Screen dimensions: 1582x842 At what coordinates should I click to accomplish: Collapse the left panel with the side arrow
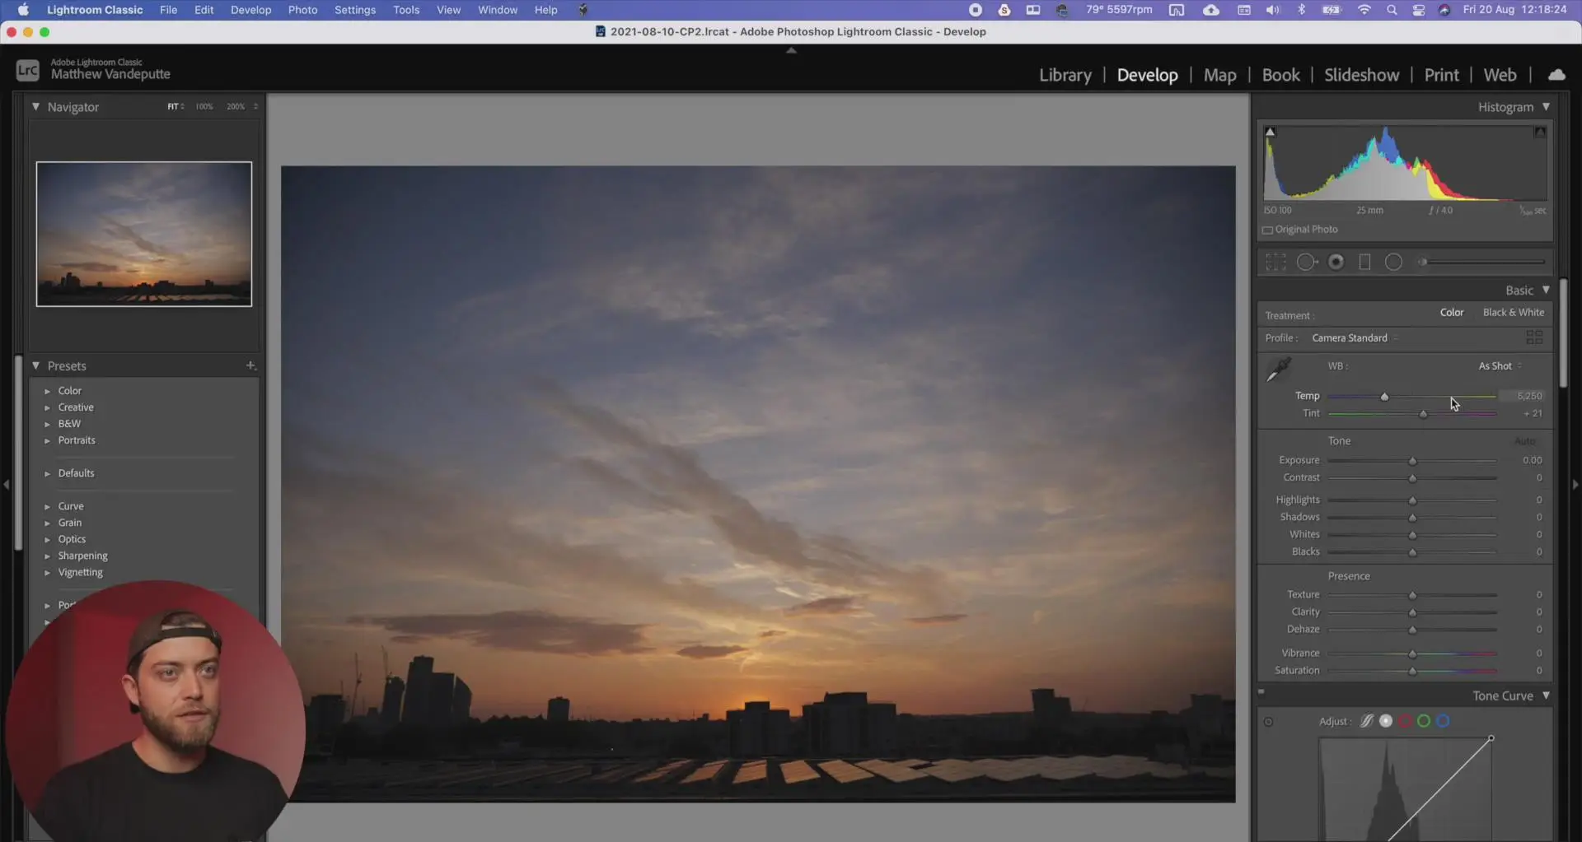7,485
